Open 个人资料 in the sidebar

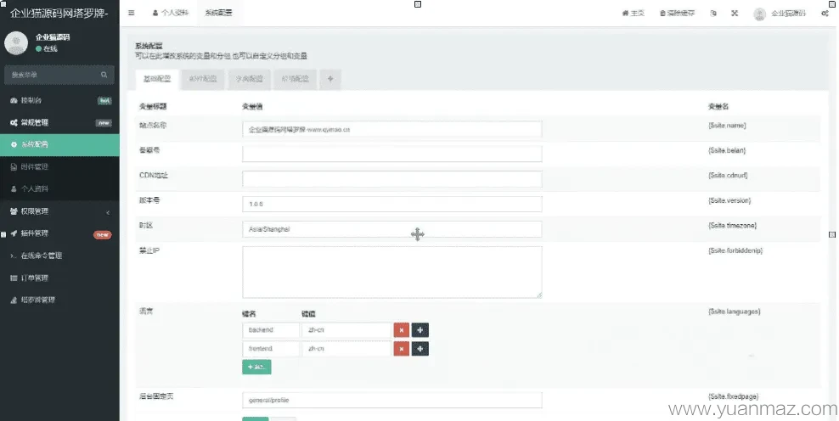click(59, 188)
